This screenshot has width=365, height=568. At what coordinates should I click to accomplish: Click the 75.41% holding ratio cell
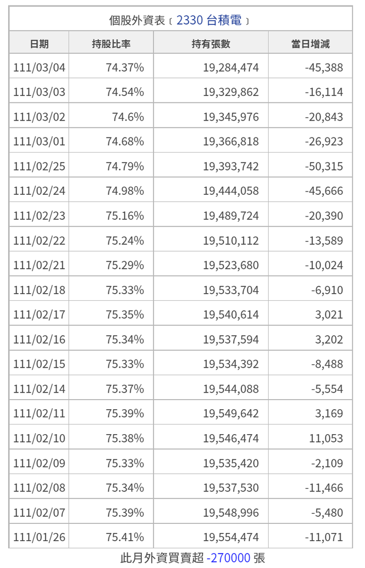click(x=125, y=537)
